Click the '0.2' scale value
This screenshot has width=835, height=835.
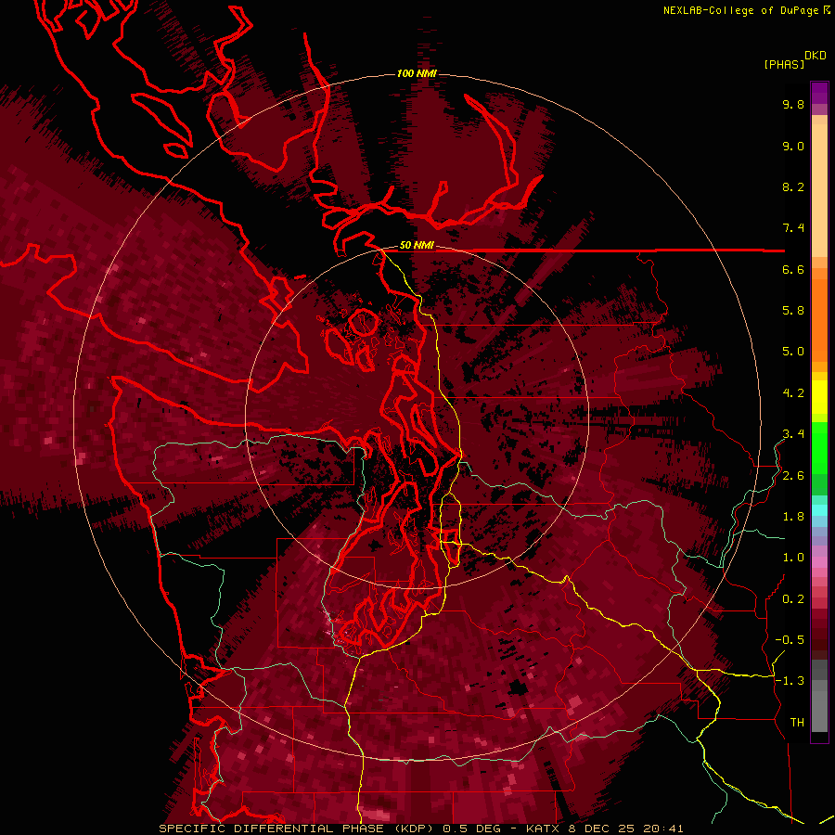click(793, 599)
